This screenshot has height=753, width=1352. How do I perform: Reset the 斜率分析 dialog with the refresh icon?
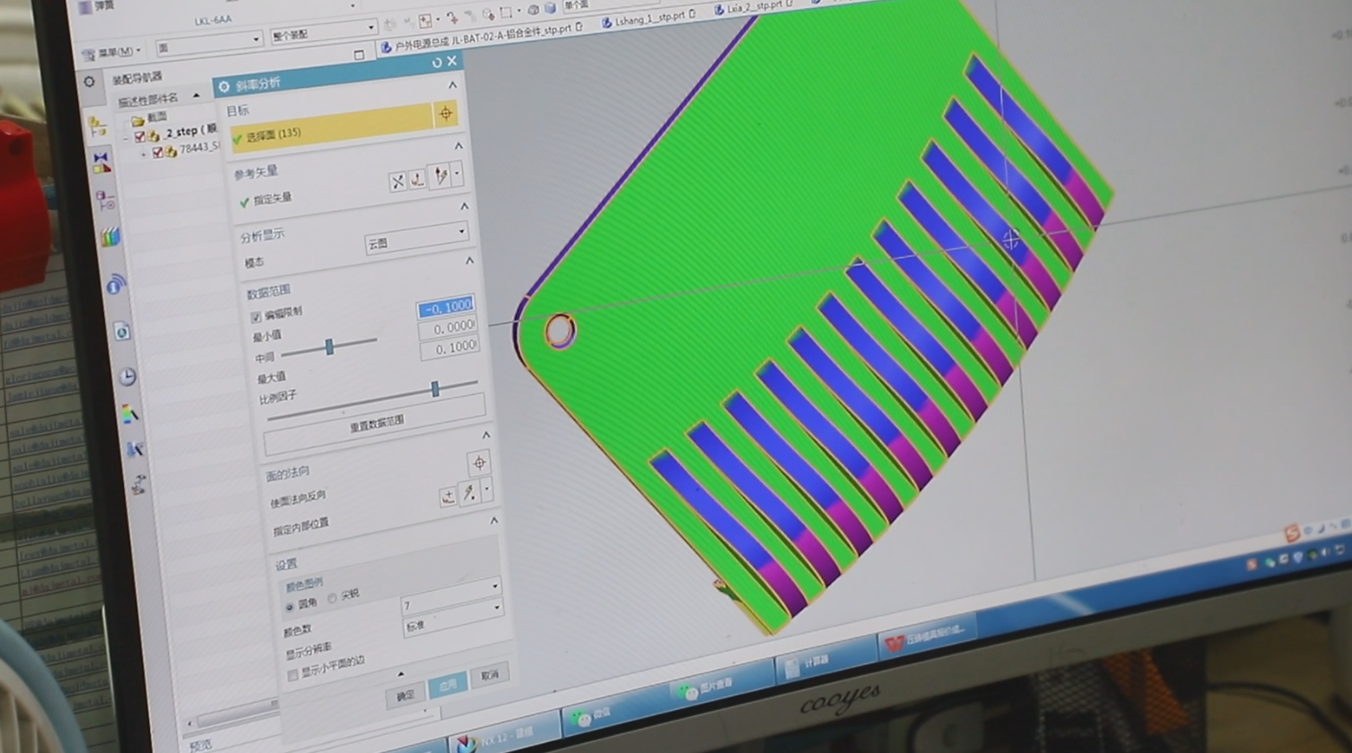[x=437, y=62]
